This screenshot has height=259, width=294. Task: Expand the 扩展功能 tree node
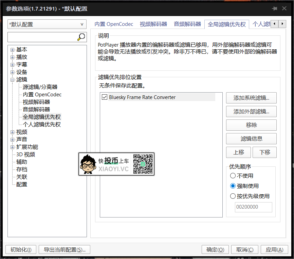(x=12, y=147)
